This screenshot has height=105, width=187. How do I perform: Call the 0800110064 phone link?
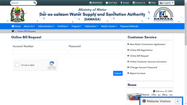(x=96, y=3)
